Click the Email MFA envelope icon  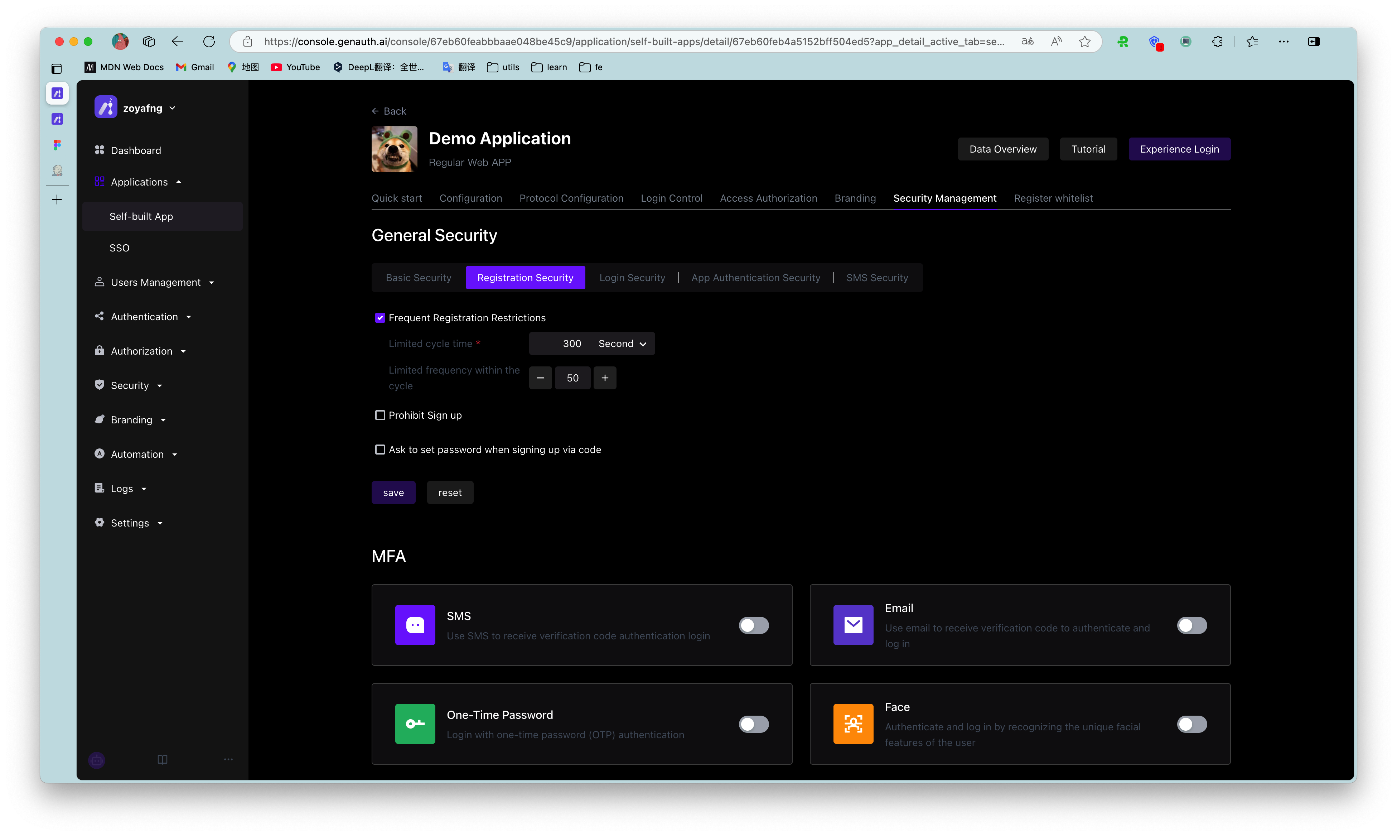tap(853, 625)
